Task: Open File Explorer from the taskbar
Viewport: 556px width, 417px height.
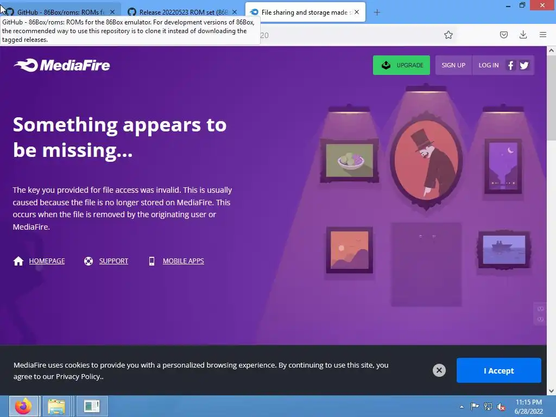Action: [56, 406]
